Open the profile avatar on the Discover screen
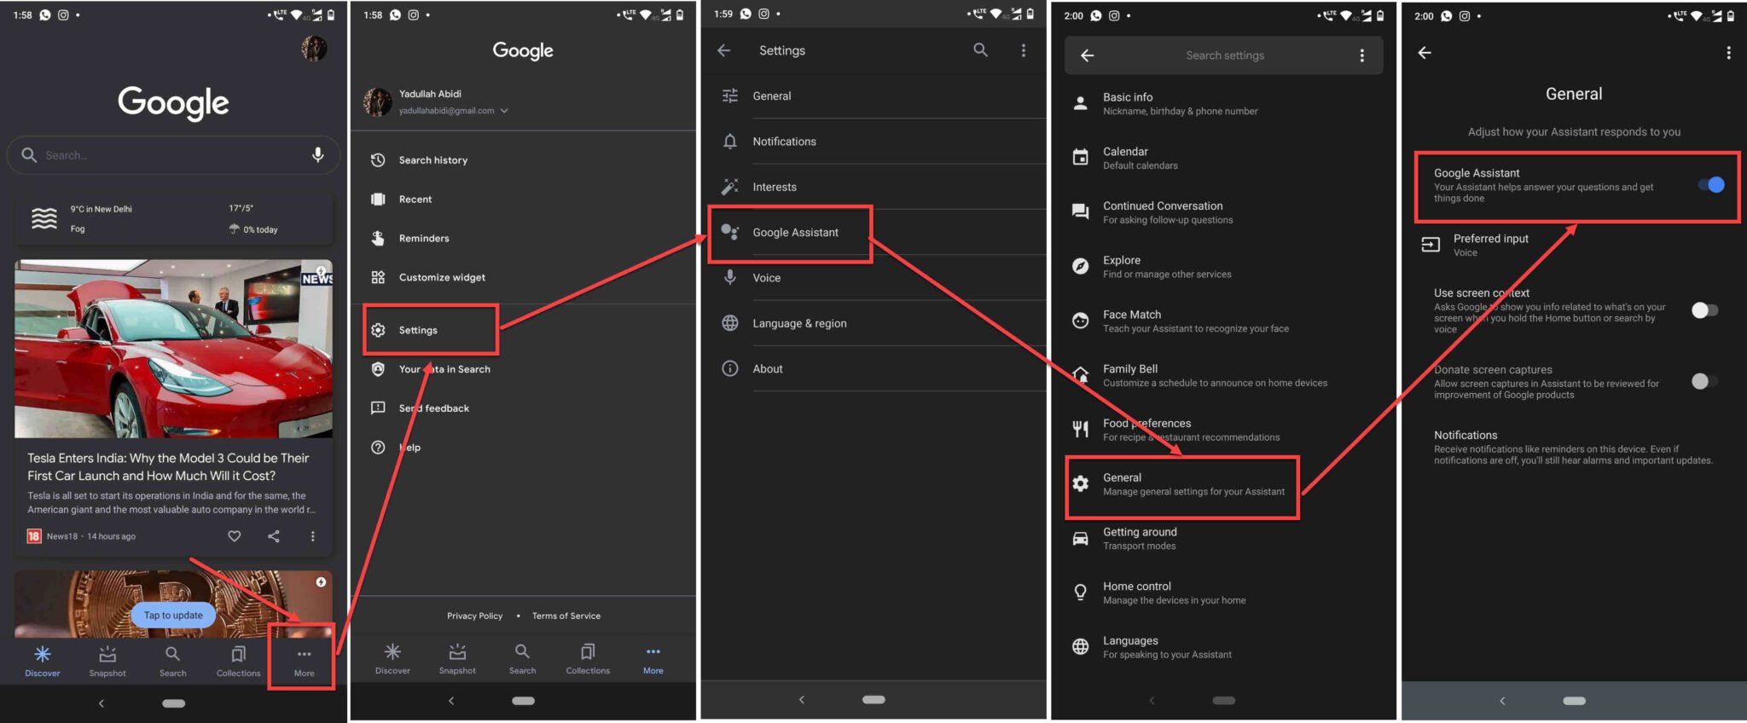1747x723 pixels. click(x=314, y=49)
